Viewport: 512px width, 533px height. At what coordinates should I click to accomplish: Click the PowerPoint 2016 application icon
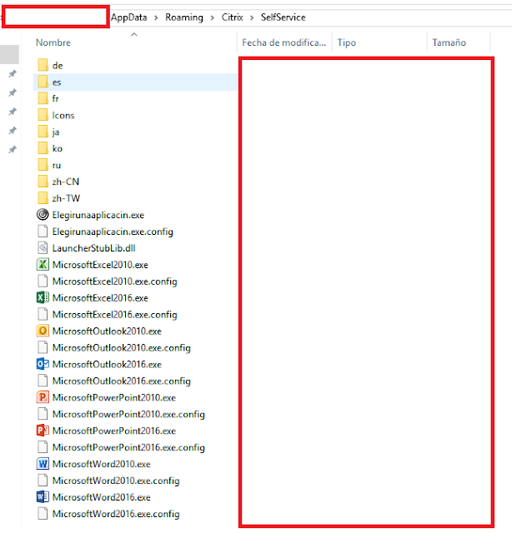(x=43, y=431)
